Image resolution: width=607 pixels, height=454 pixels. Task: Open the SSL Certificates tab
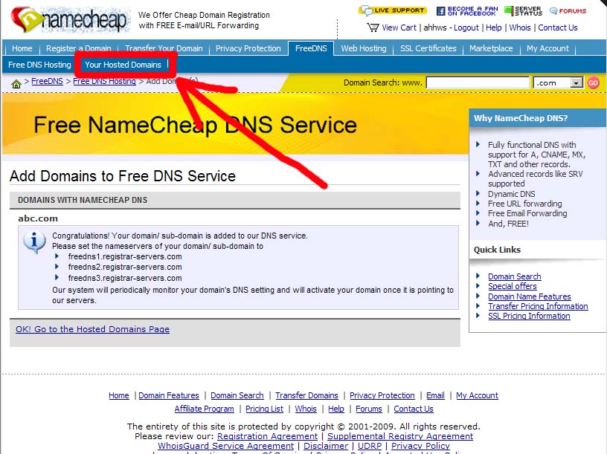[428, 48]
